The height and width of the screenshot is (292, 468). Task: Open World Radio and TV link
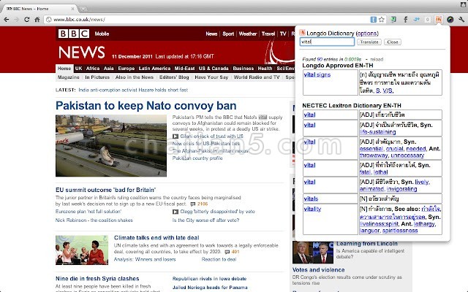coord(257,77)
